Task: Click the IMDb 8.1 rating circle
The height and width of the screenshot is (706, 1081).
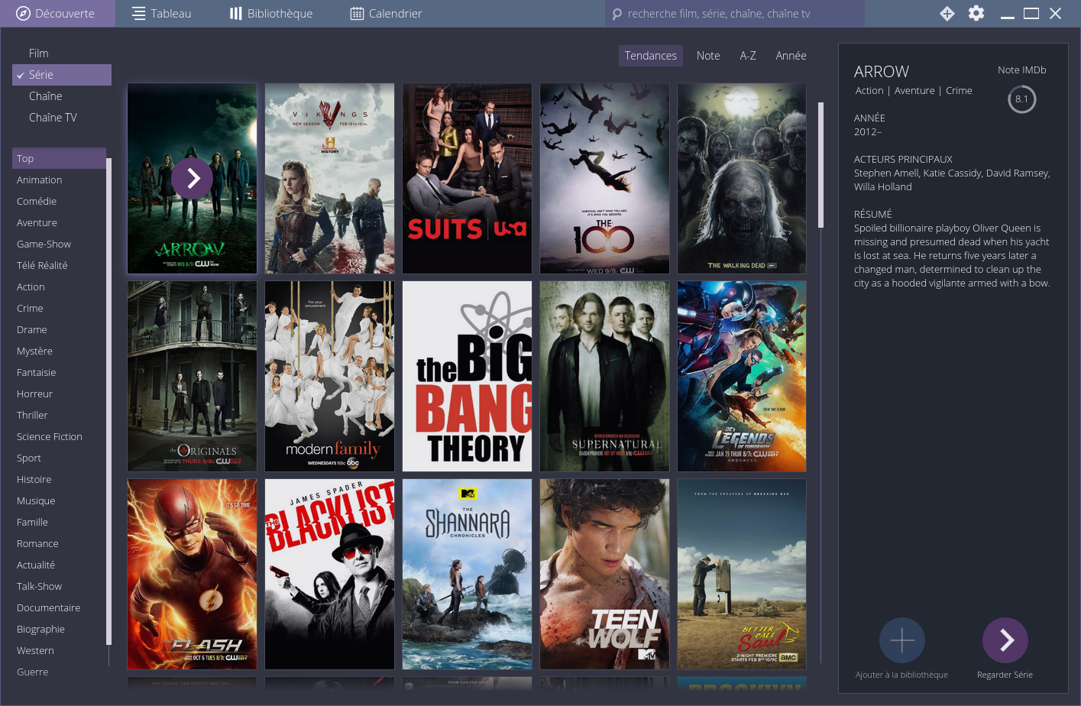Action: pyautogui.click(x=1021, y=99)
